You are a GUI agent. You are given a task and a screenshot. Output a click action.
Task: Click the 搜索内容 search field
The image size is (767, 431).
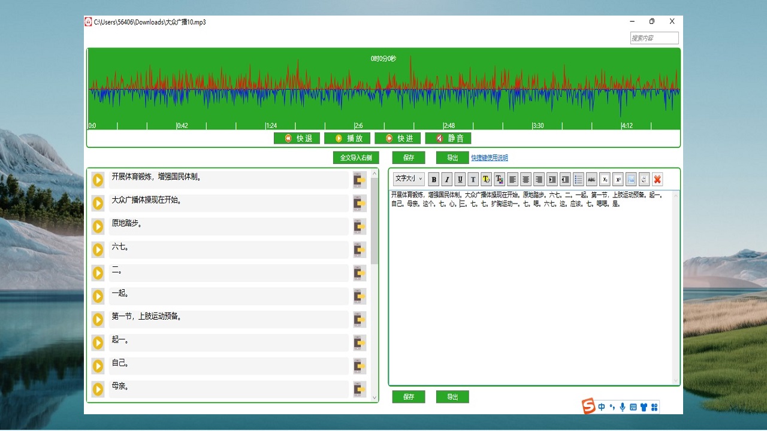tap(654, 38)
